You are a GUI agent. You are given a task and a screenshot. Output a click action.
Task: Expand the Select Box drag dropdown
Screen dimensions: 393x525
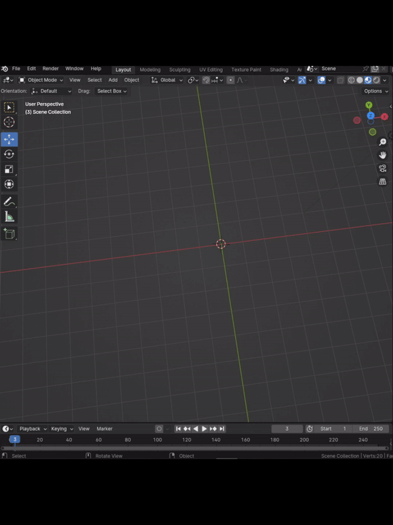tap(111, 91)
